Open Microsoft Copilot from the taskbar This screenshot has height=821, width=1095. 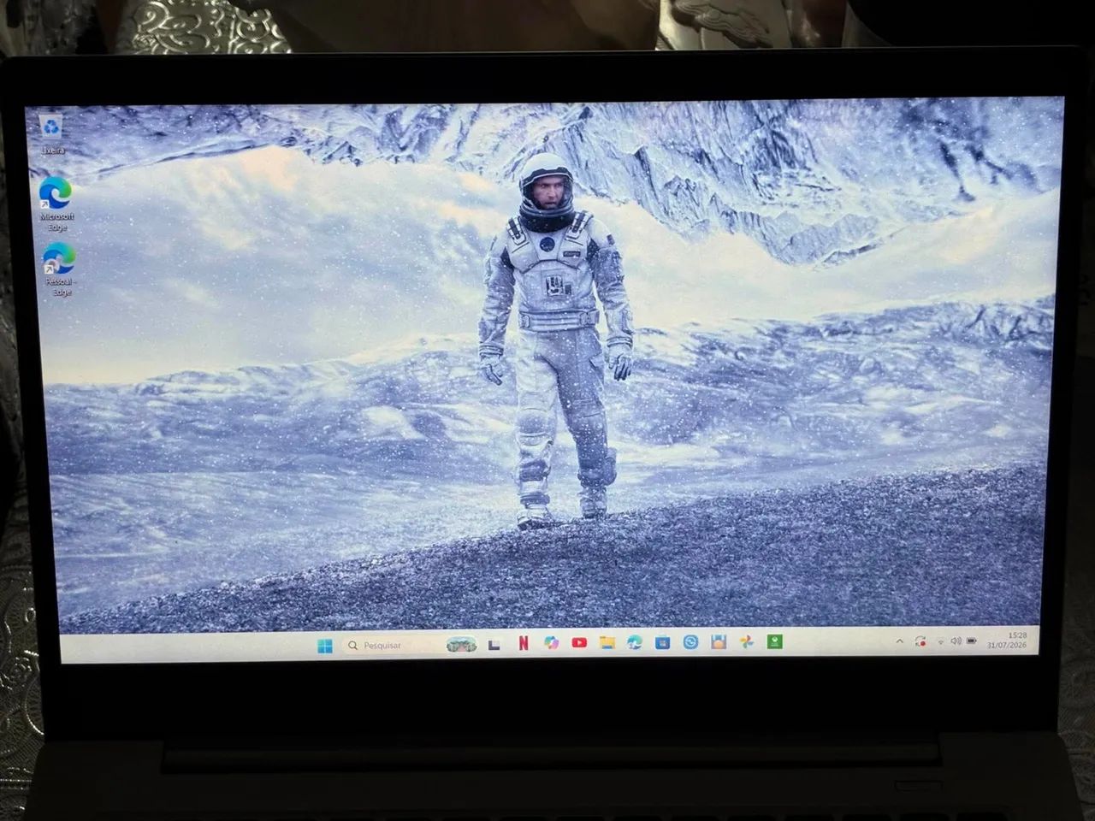[551, 642]
